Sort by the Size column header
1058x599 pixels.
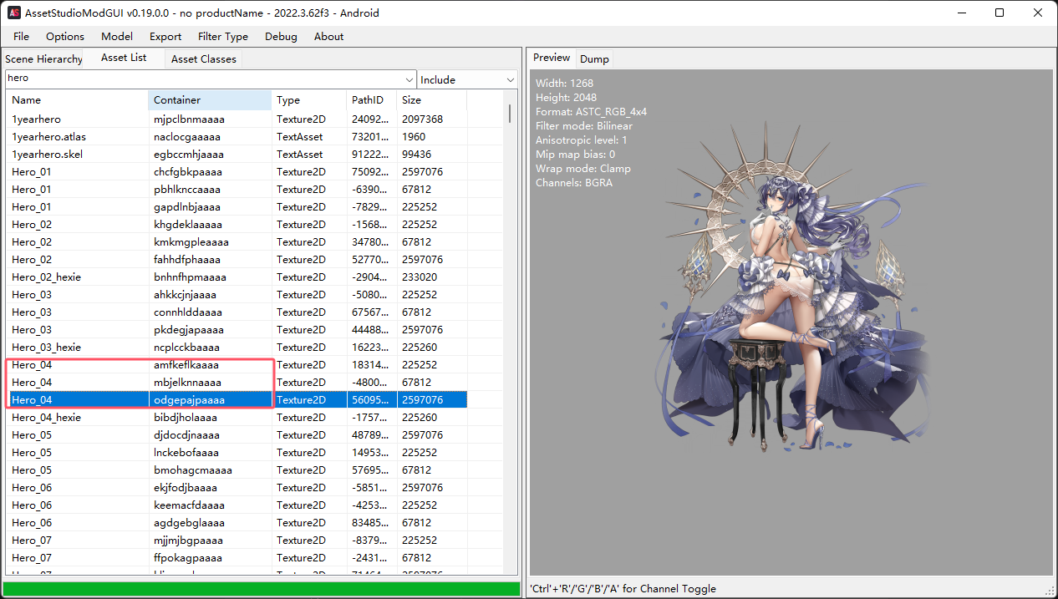tap(432, 100)
